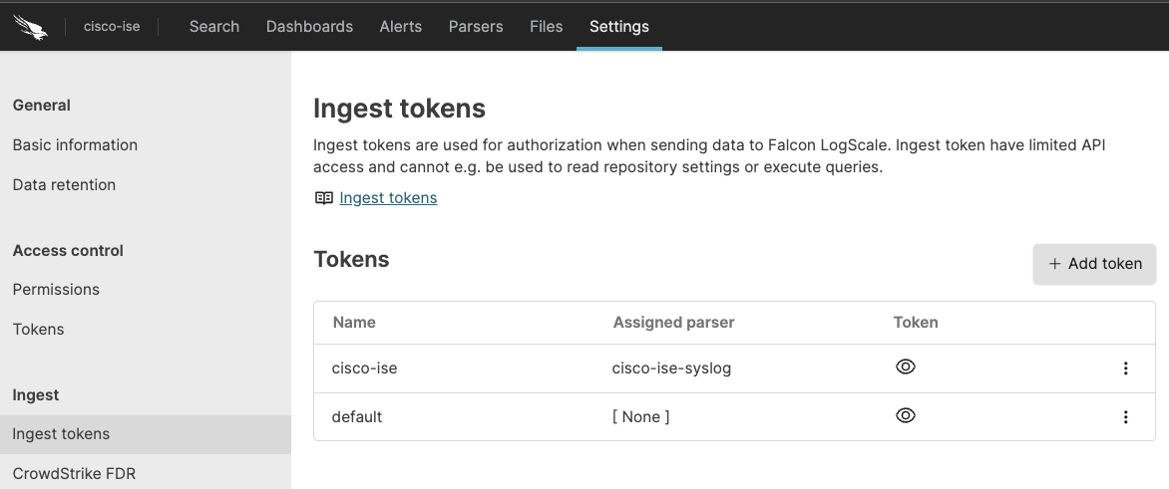Click the book icon next to the Ingest tokens link
1169x489 pixels.
click(323, 198)
